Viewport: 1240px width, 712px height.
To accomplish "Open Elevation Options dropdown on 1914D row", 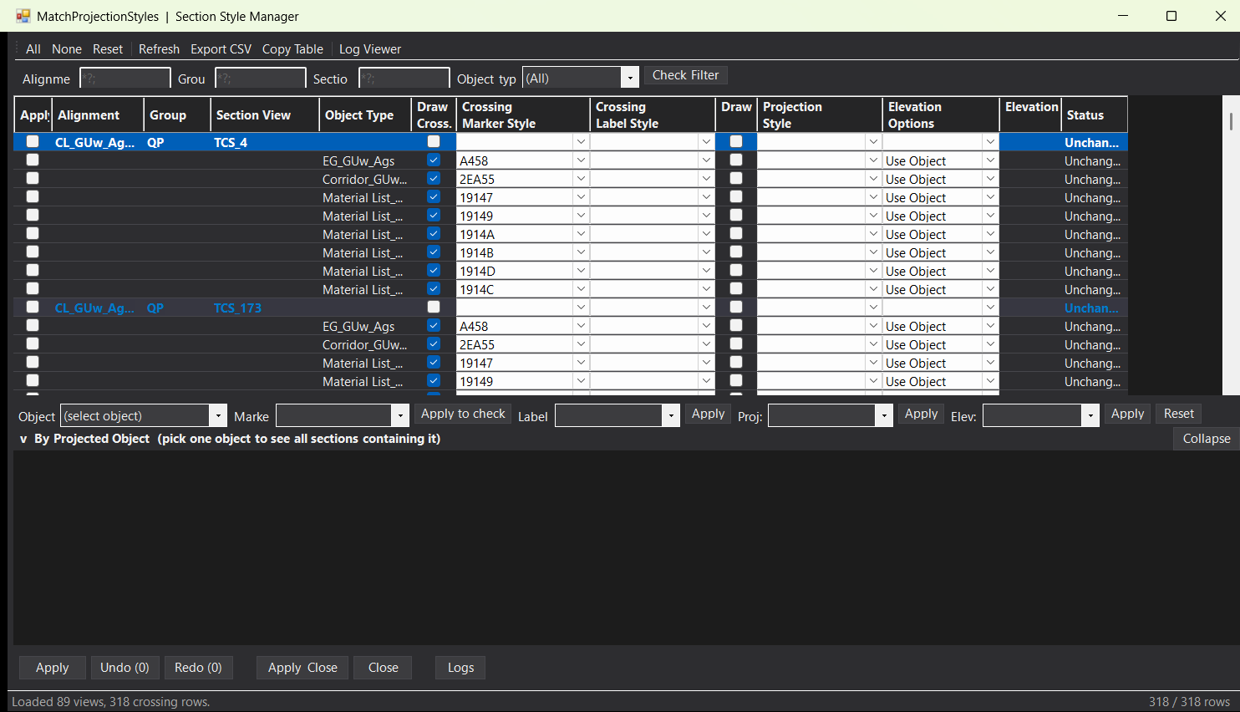I will (990, 271).
